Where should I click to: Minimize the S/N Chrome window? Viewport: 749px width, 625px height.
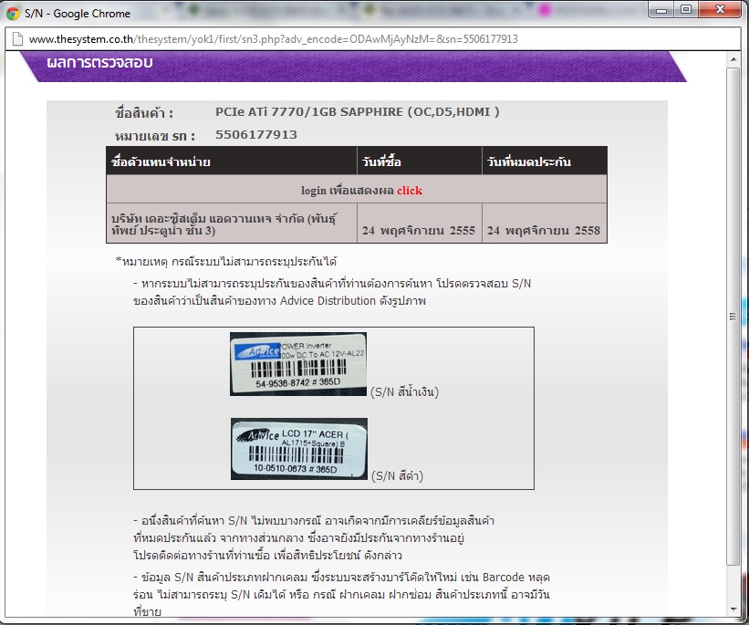[661, 10]
